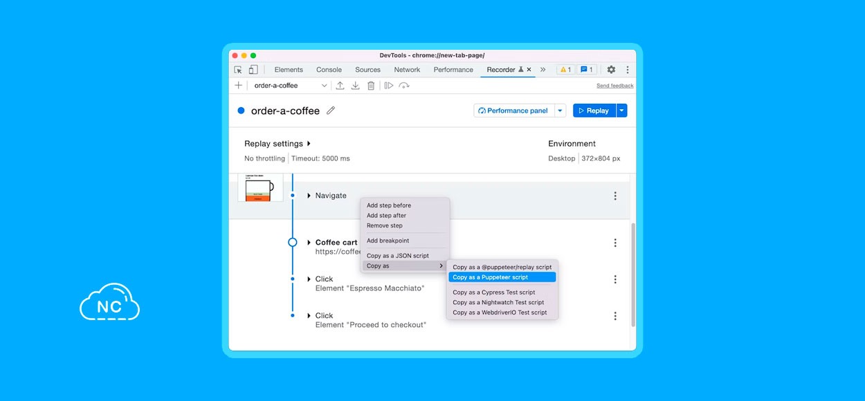Screen dimensions: 865x401
Task: Show more DevTools tabs with double chevron
Action: point(543,70)
